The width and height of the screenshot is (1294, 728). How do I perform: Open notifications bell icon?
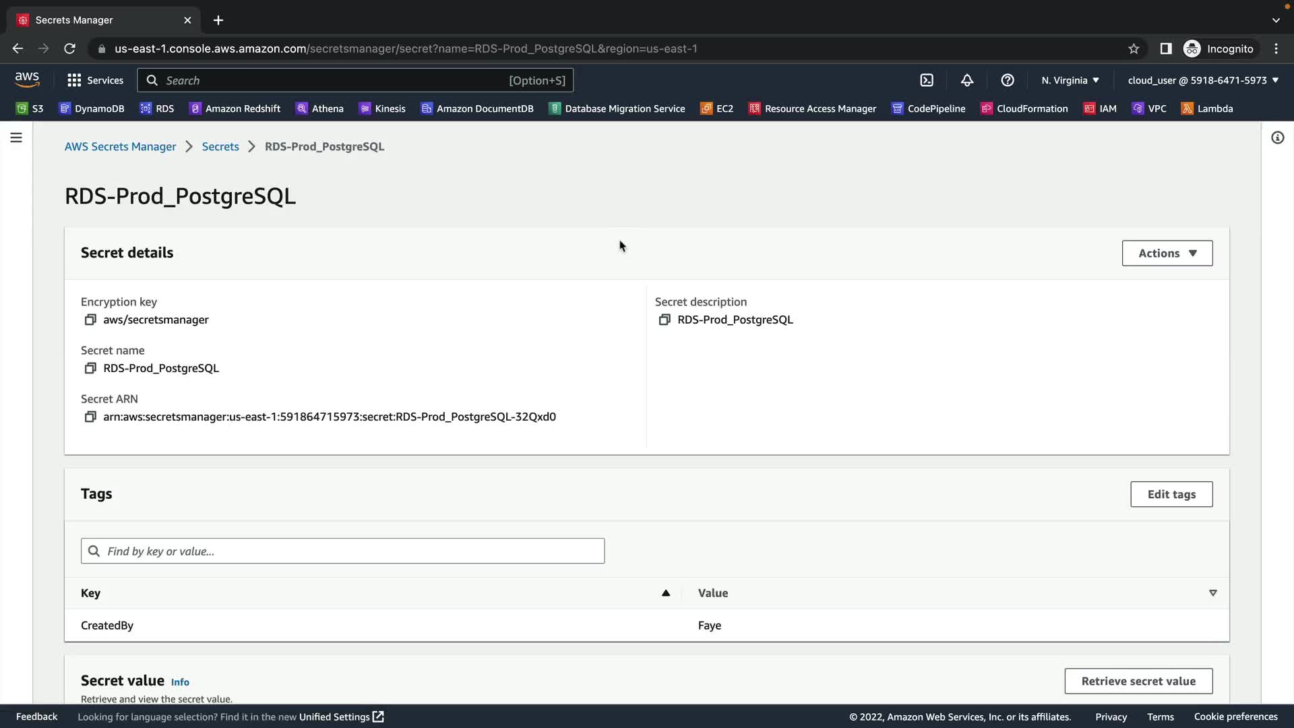(x=967, y=80)
